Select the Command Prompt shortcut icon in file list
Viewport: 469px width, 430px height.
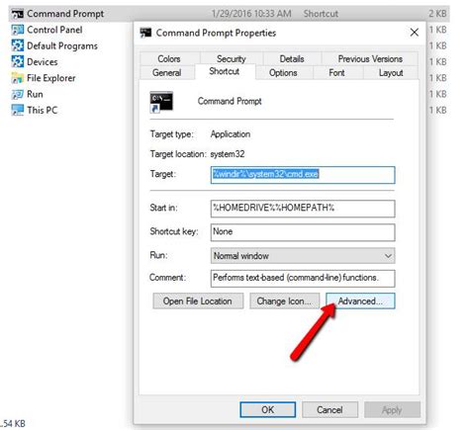click(17, 14)
